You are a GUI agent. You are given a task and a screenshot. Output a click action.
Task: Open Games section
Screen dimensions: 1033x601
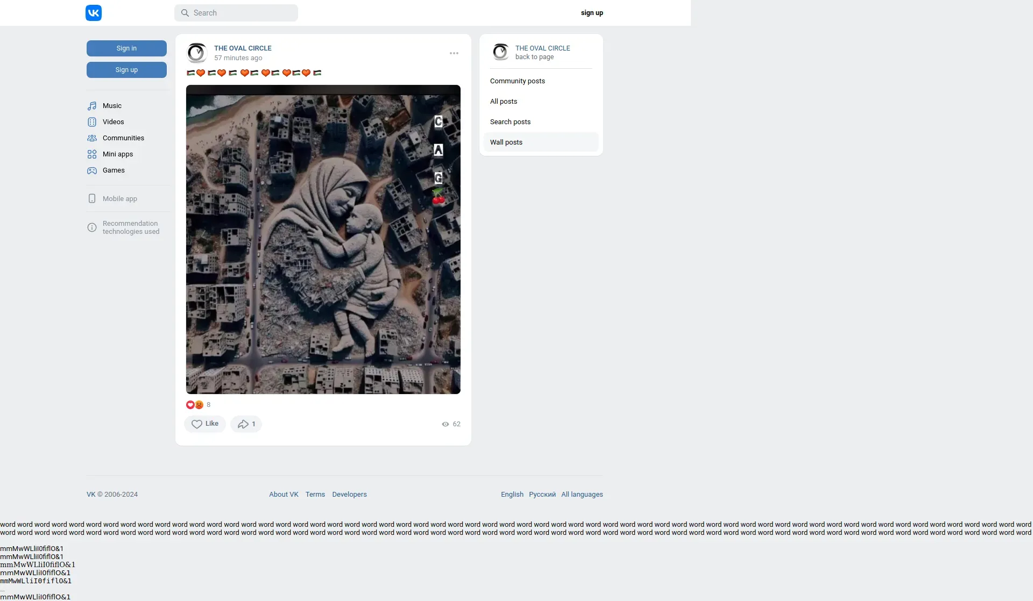click(x=113, y=170)
